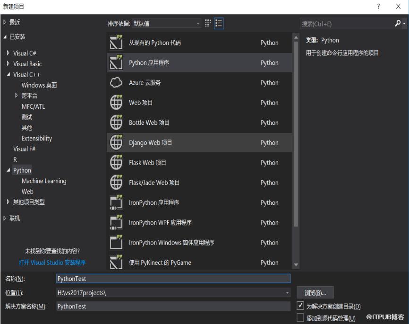
Task: Switch to small icons grid view
Action: coord(208,24)
